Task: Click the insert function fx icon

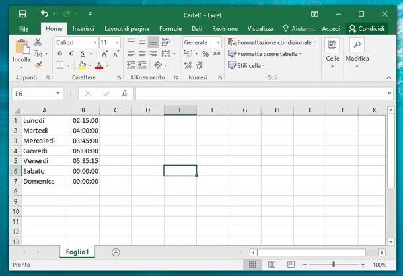Action: (124, 94)
